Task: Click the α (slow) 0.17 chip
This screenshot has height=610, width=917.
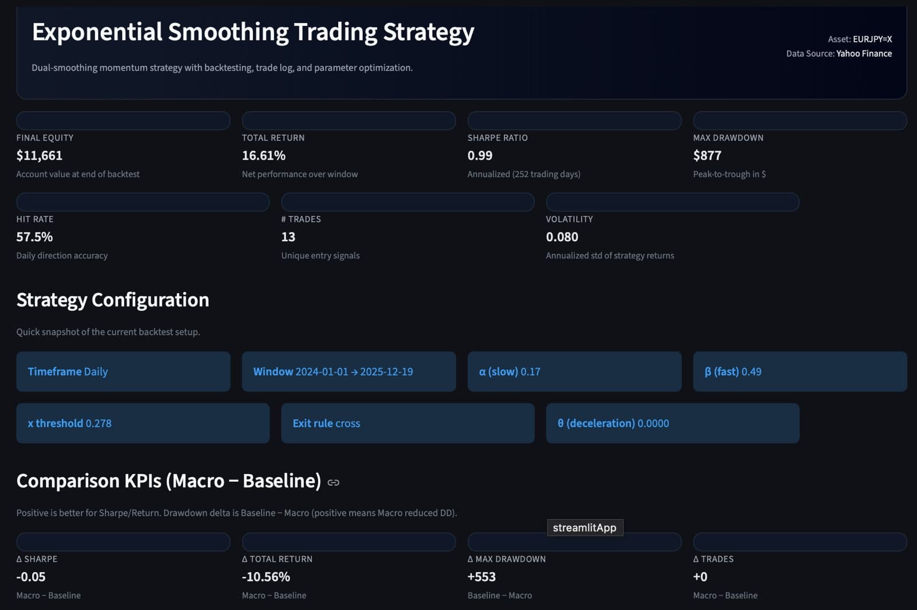Action: (x=574, y=372)
